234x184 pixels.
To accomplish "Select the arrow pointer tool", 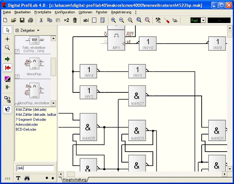I will pos(8,30).
